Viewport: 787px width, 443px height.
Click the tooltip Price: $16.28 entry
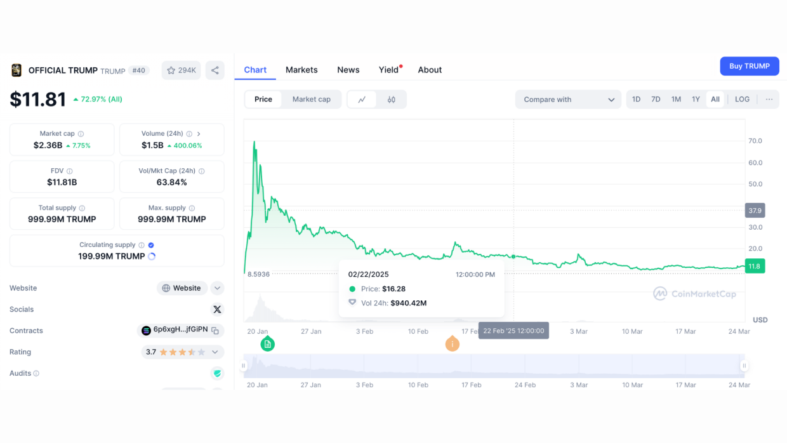click(378, 289)
